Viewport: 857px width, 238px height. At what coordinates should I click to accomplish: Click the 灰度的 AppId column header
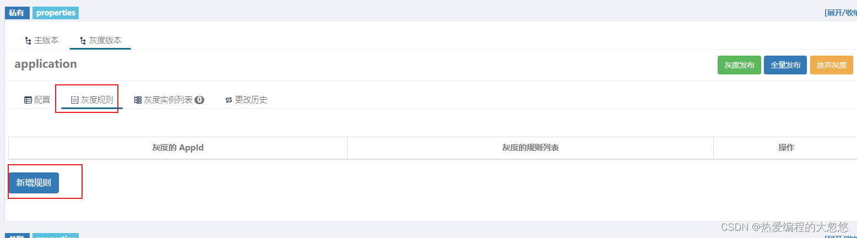click(178, 148)
